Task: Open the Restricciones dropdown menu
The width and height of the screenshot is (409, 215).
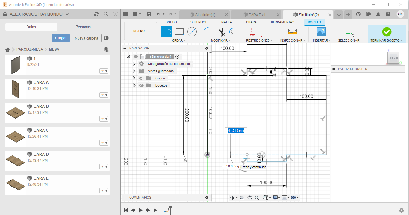Action: 259,40
